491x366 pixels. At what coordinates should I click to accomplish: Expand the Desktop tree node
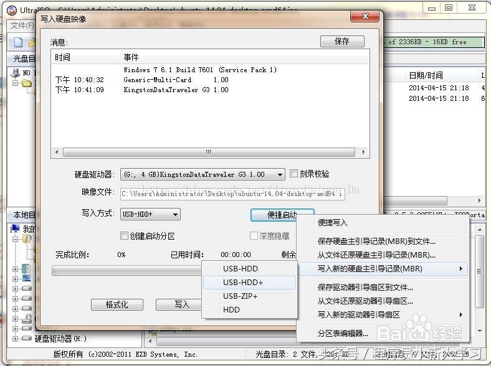coord(15,279)
